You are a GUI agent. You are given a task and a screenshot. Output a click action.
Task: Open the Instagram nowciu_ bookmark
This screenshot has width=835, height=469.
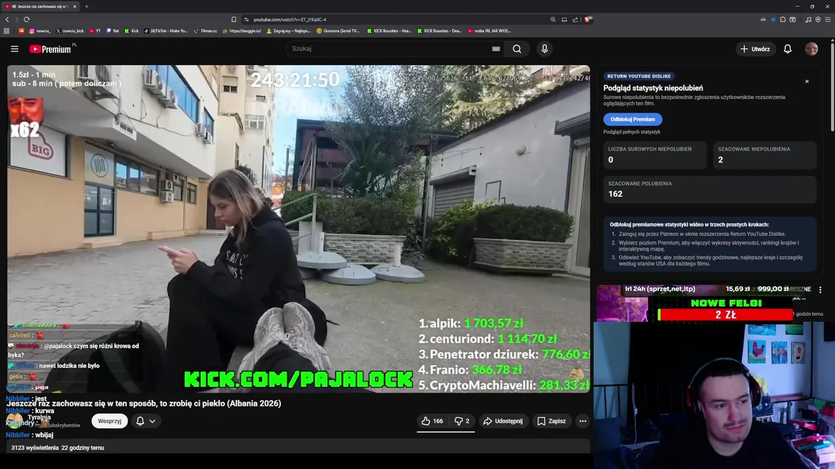coord(40,31)
